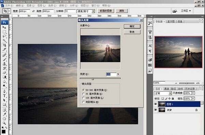Screen dimensions: 205x135
Task: Toggle lock position
Action: tap(170, 99)
